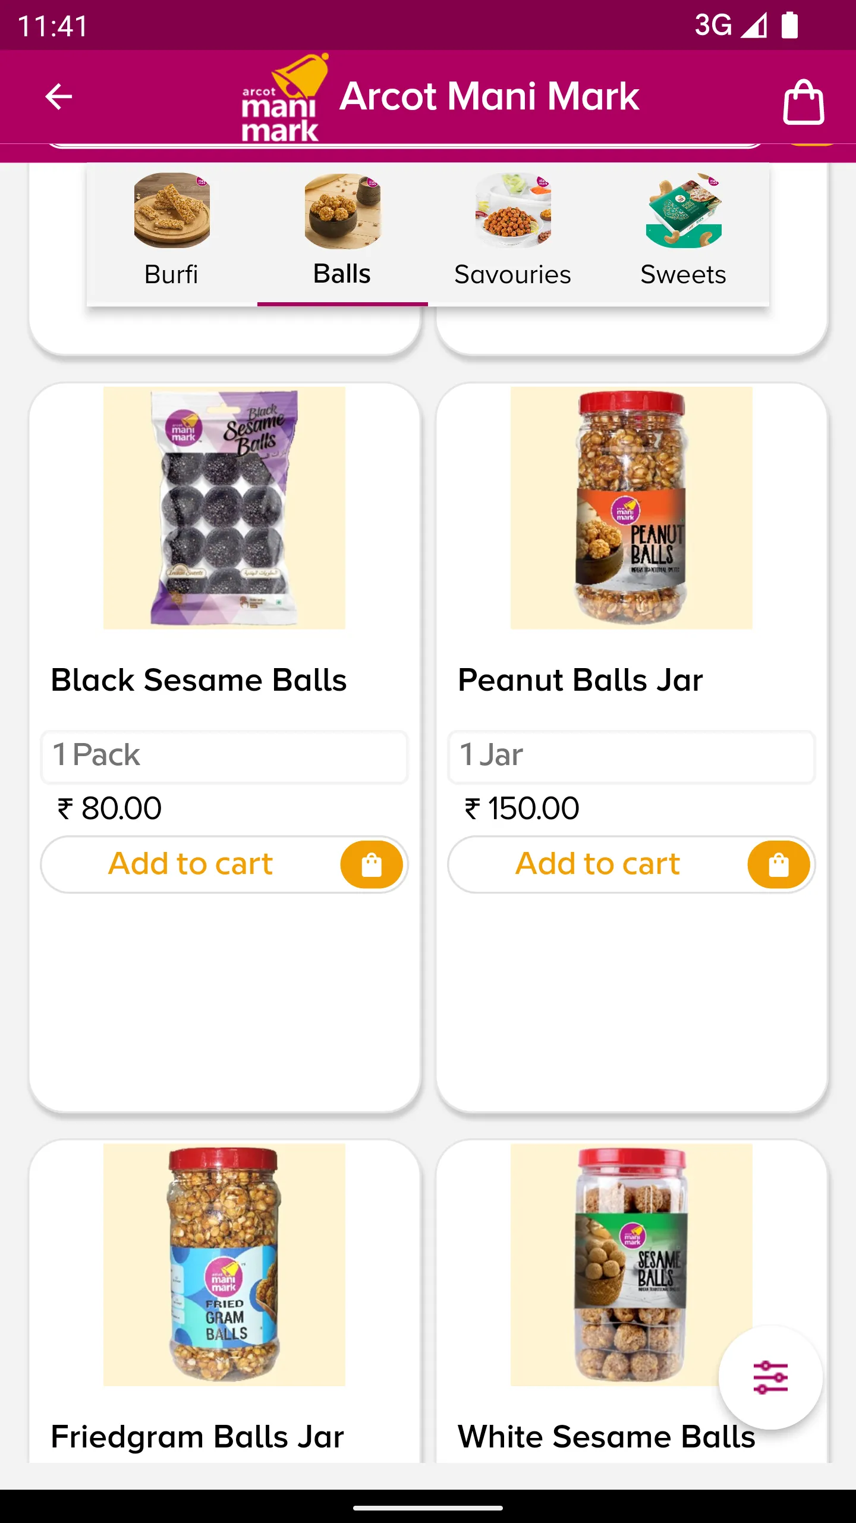Open Black Sesame Balls product image

point(224,507)
